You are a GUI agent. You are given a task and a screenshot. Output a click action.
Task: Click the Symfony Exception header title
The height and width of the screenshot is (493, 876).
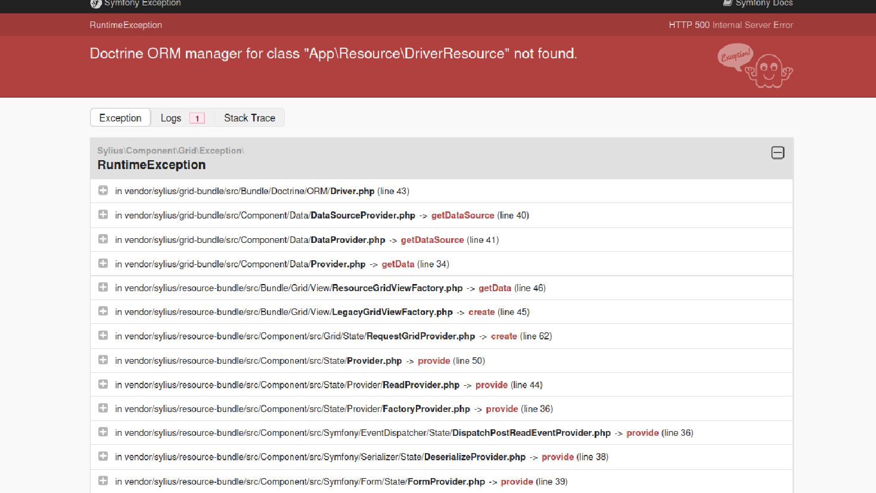[x=142, y=3]
